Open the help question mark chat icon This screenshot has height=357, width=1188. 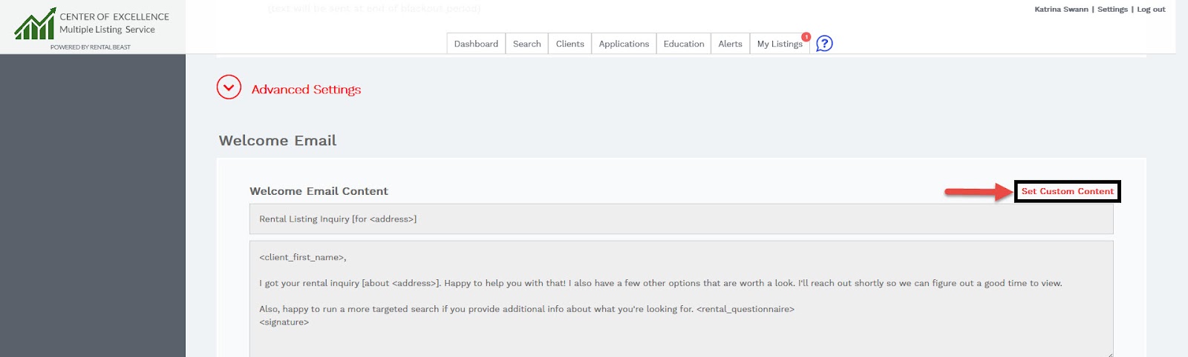click(x=824, y=44)
